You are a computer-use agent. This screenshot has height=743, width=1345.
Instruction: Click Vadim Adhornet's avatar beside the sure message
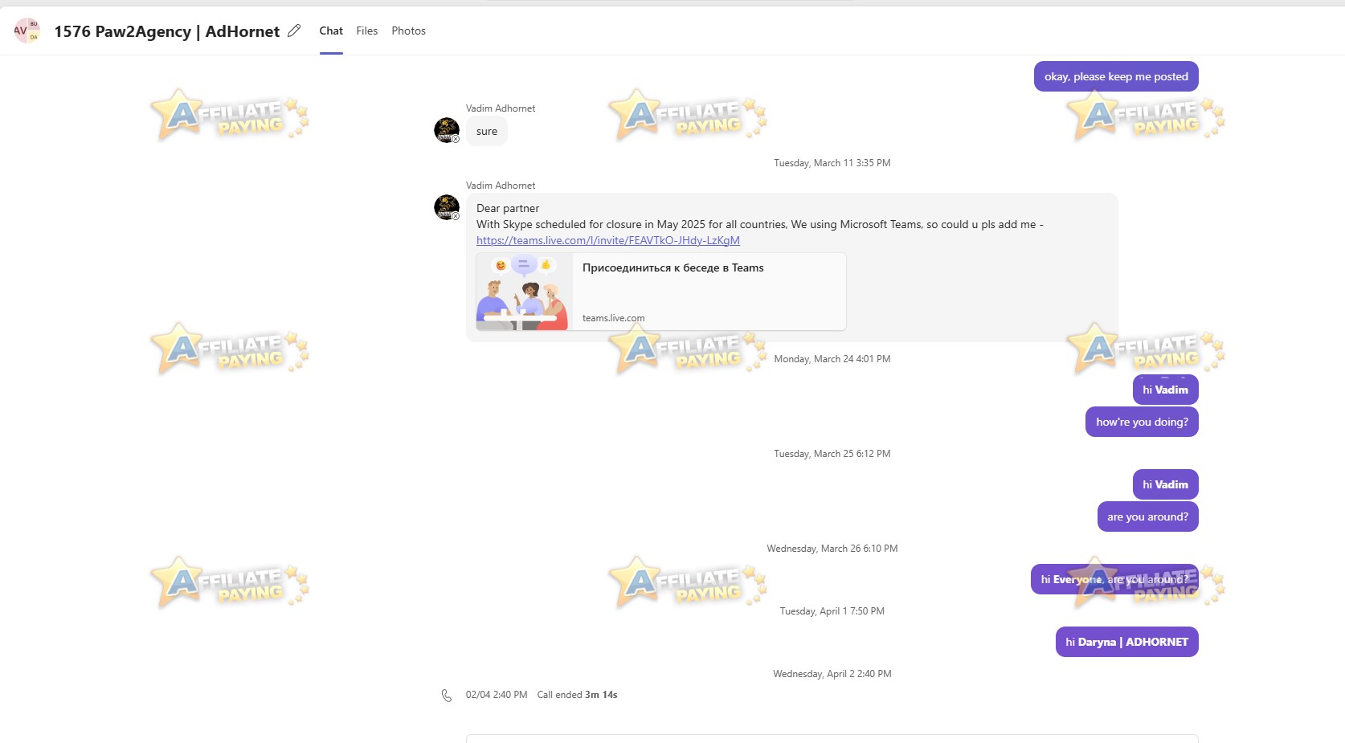coord(447,129)
